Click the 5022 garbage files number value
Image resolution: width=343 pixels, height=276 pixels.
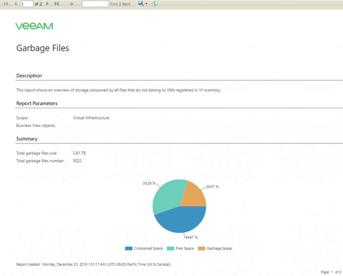point(77,161)
